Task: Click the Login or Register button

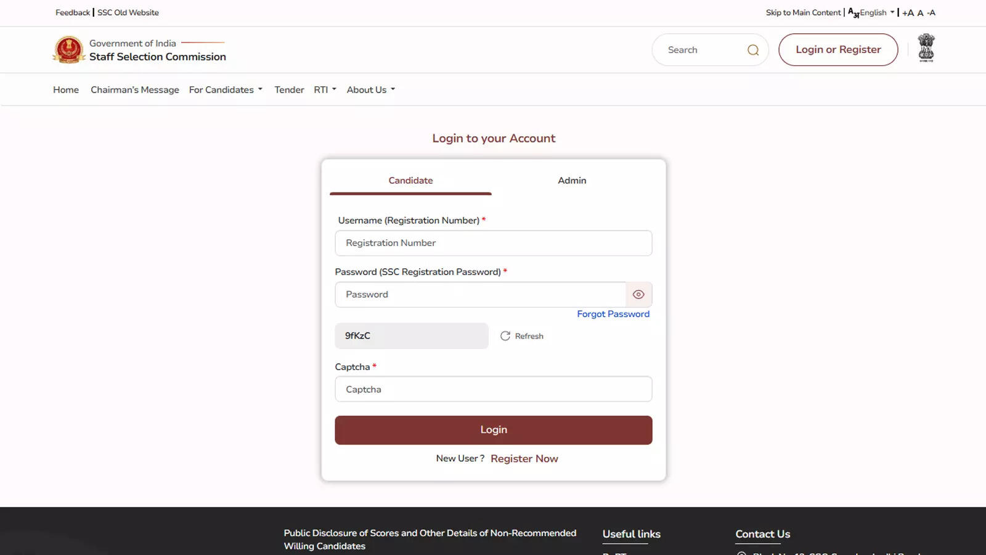Action: (x=838, y=50)
